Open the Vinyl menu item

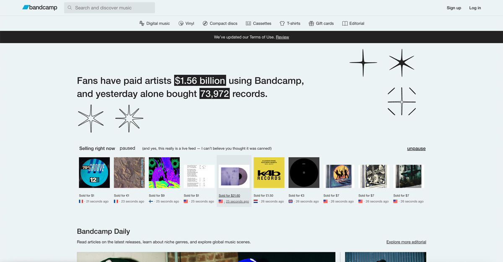(x=189, y=23)
